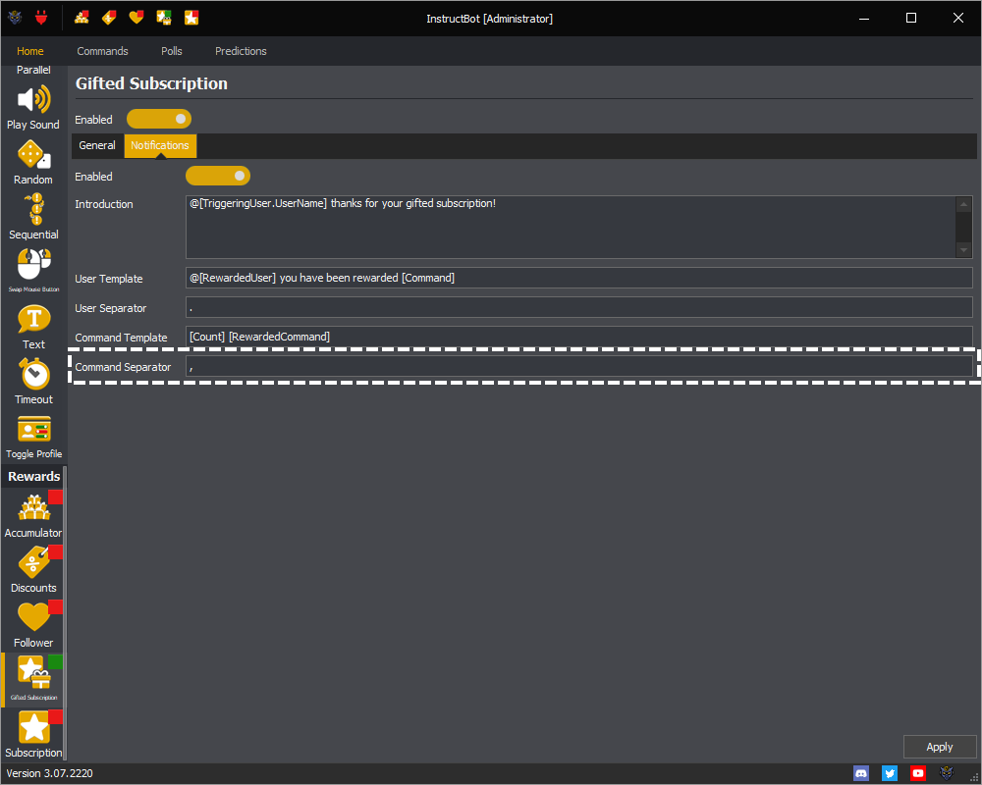Screen dimensions: 982x785
Task: Click the InstructBot mascot icon in the status bar
Action: (x=947, y=773)
